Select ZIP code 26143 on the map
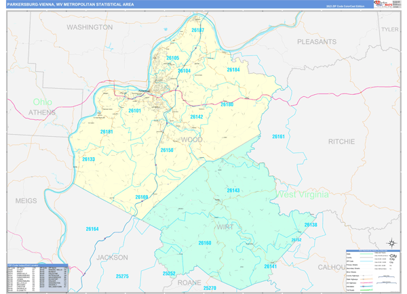The width and height of the screenshot is (407, 294). tap(233, 190)
